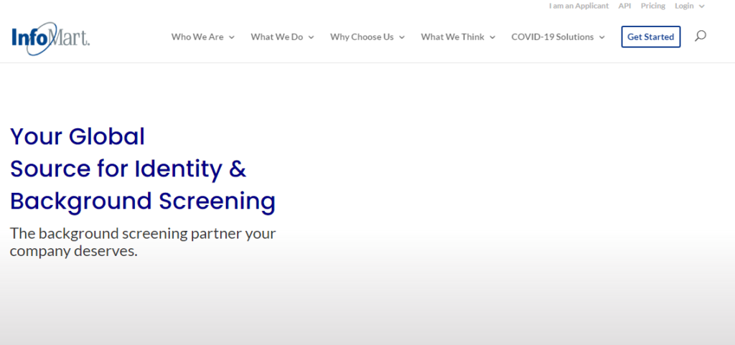Screen dimensions: 735x345
Task: Click the text 'company deserves.'
Action: (x=74, y=251)
